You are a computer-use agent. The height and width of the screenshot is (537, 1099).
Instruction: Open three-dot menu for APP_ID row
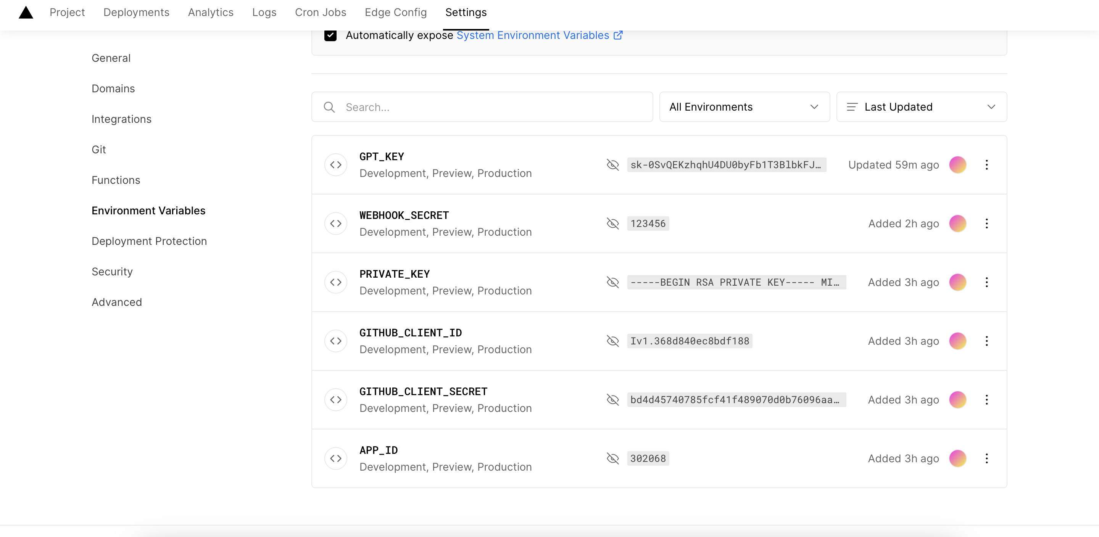pos(986,458)
